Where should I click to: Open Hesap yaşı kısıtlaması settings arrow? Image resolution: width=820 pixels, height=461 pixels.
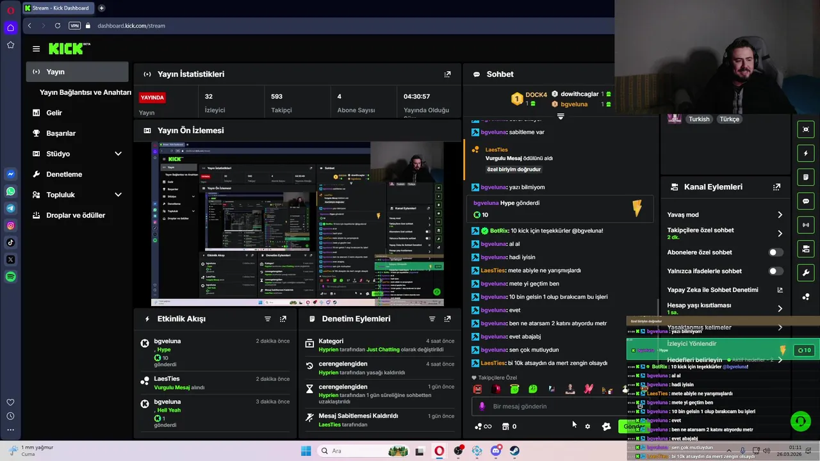pyautogui.click(x=780, y=309)
